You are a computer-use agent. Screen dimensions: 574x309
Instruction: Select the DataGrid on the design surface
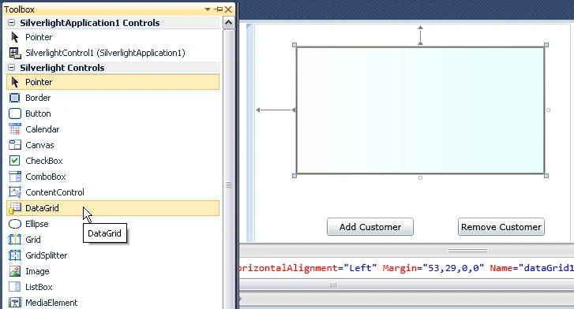[420, 110]
